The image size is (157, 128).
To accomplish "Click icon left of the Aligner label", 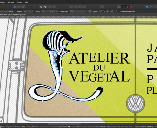I will click(89, 11).
